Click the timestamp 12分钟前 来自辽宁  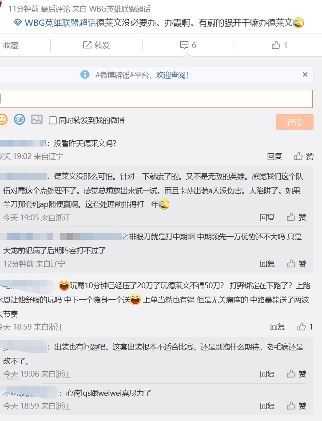(34, 264)
